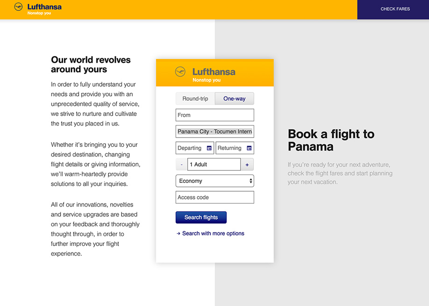429x306 pixels.
Task: Open the Returning date calendar icon
Action: click(x=249, y=148)
